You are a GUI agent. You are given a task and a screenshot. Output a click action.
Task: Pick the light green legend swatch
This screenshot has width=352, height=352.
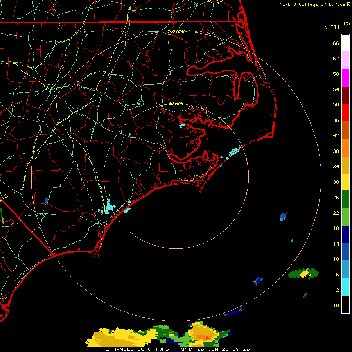345,217
